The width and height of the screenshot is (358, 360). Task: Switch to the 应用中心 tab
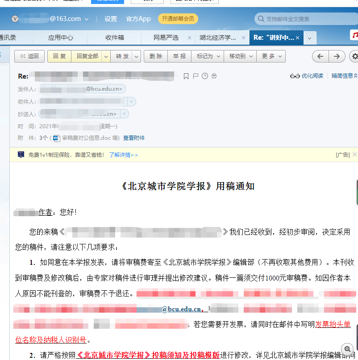(61, 38)
